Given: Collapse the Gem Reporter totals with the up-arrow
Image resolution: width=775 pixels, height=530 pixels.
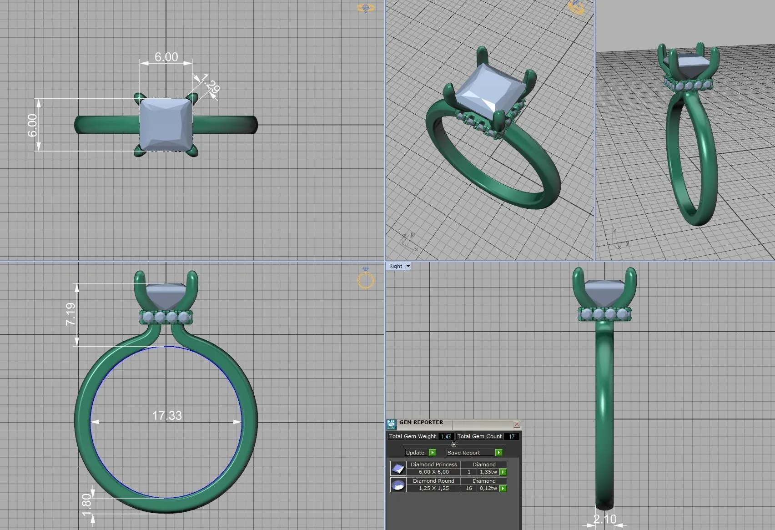Looking at the screenshot, I should click(453, 445).
